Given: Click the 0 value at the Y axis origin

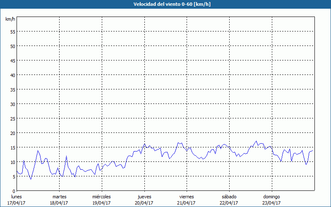Looking at the screenshot, I should pyautogui.click(x=14, y=191).
